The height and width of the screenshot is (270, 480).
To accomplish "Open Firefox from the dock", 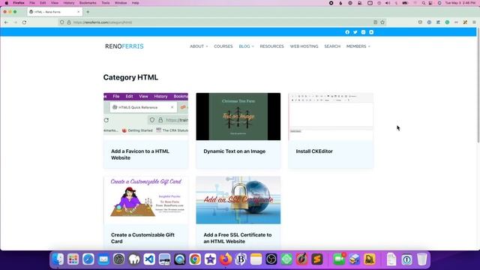I will tap(226, 259).
